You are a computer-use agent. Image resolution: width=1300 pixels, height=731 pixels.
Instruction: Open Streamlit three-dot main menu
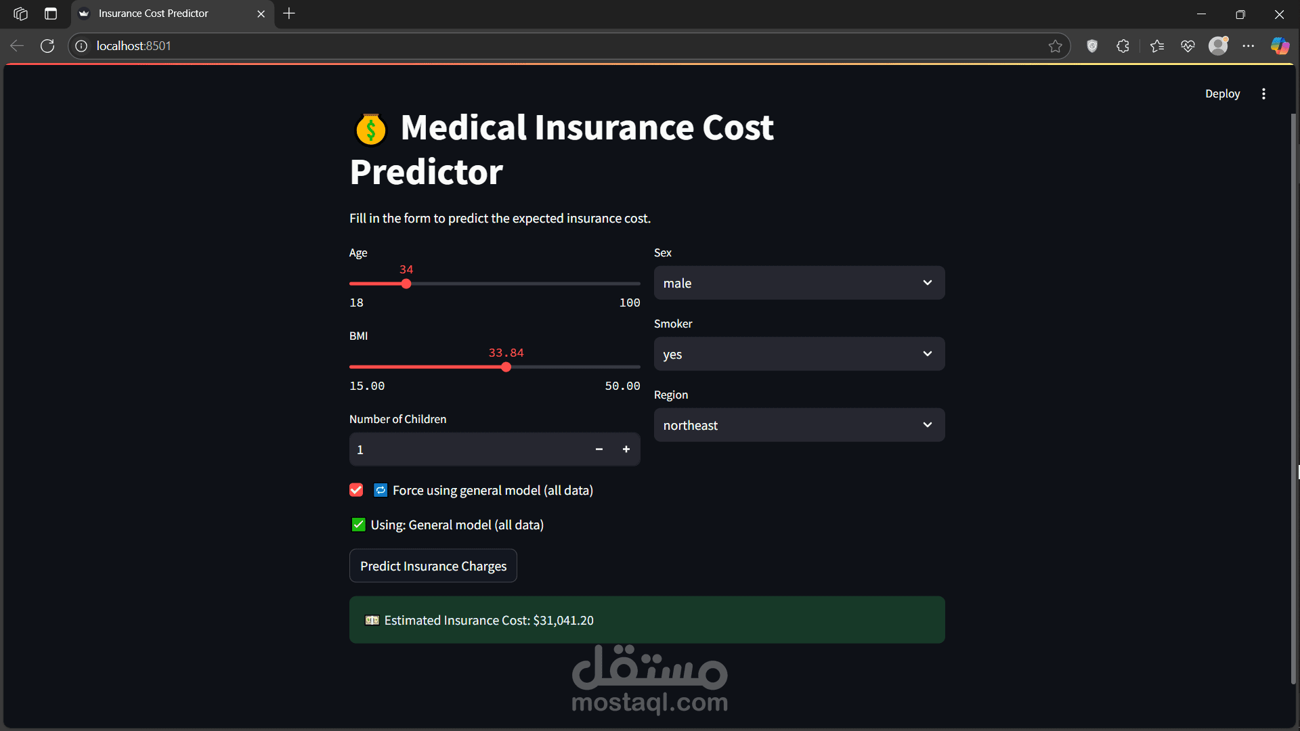(1263, 94)
